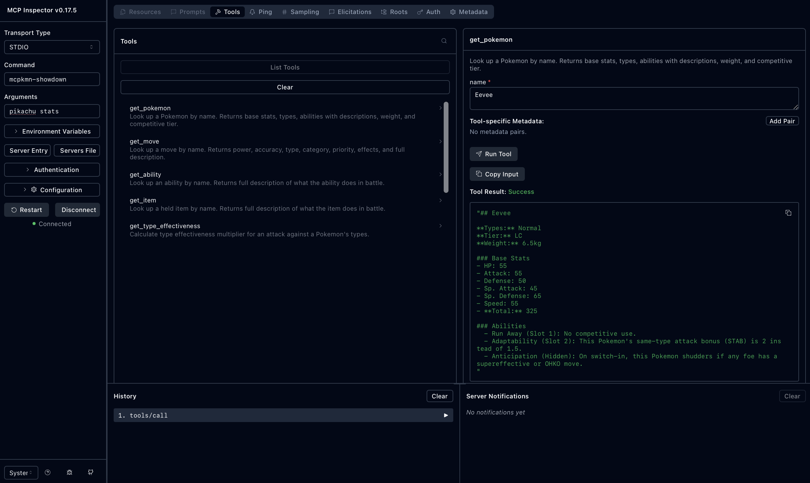Click the Restart button with reload icon

pos(26,210)
